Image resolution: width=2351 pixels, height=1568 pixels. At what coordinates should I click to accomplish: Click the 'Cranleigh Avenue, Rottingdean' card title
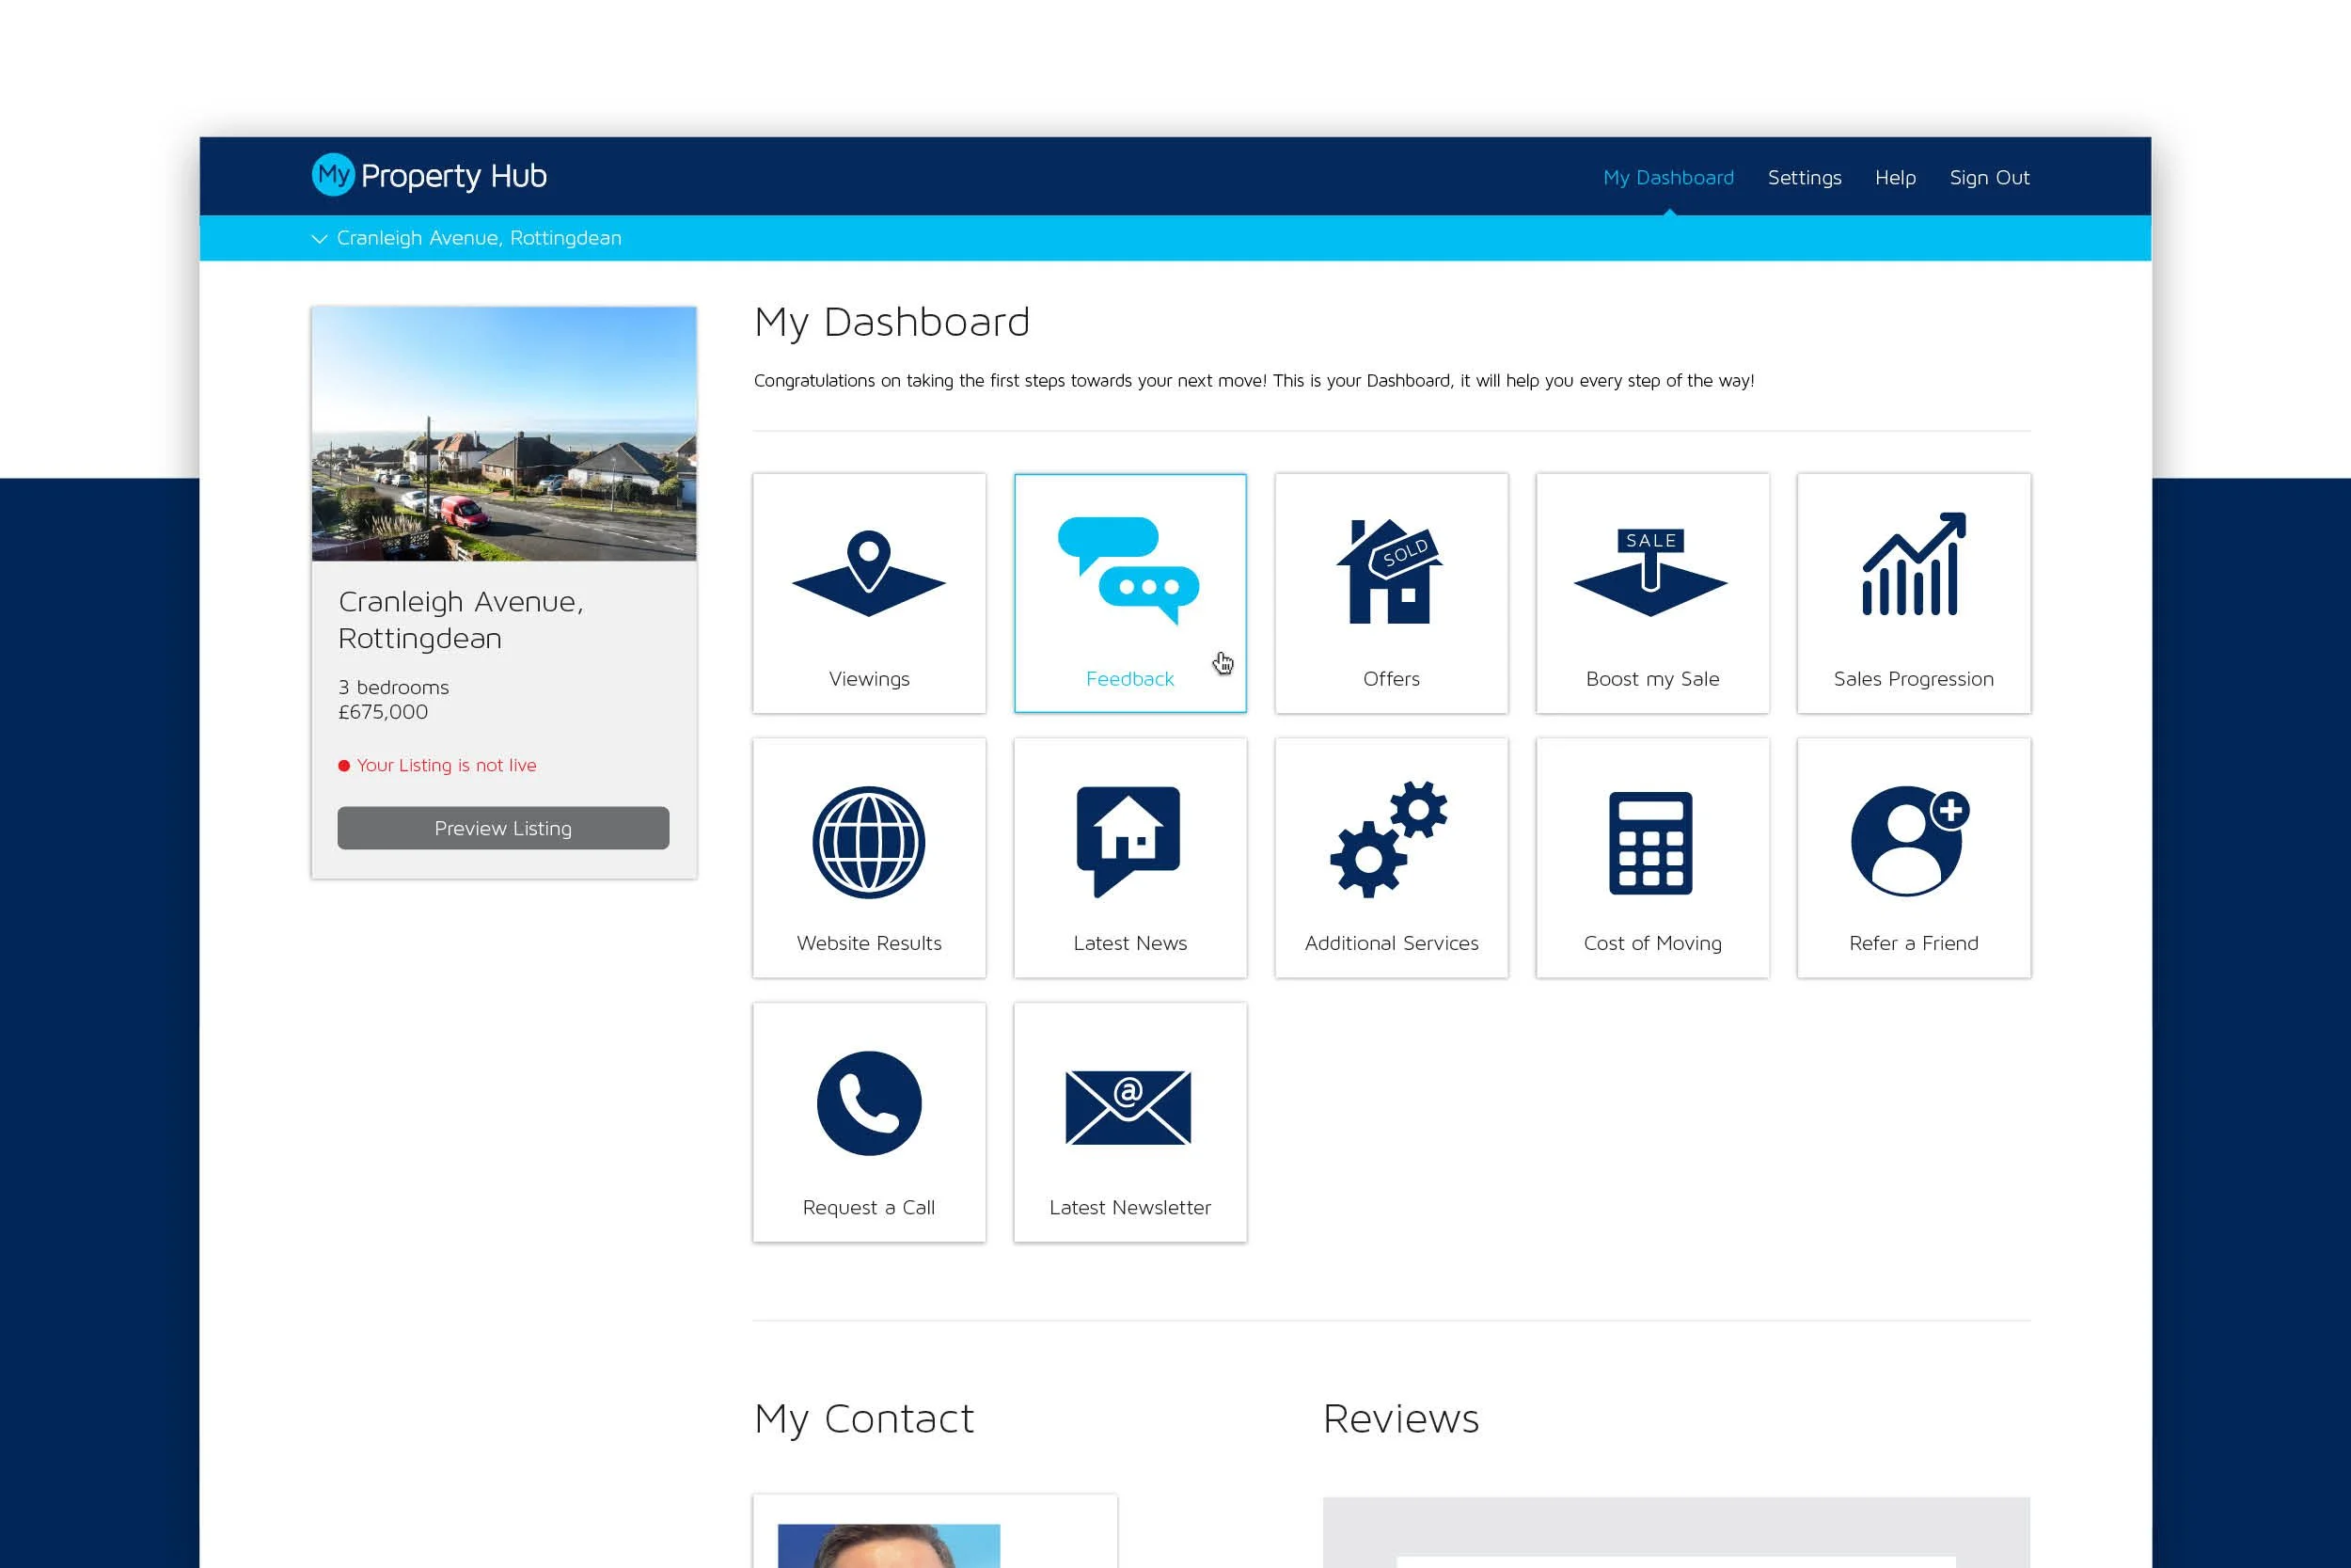coord(461,620)
